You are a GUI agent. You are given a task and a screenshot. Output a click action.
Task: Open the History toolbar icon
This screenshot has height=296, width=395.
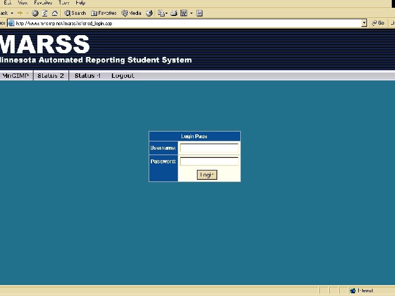[149, 13]
